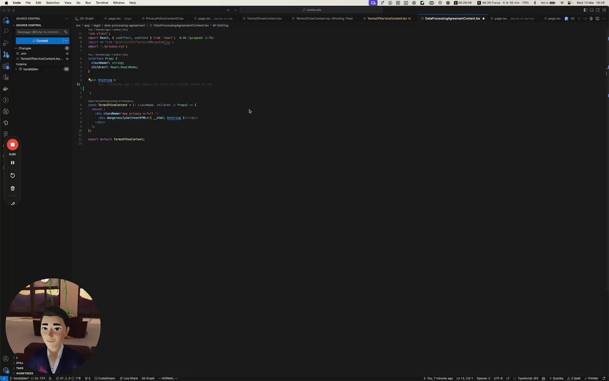Click the lightbulb code action icon
Image resolution: width=609 pixels, height=381 pixels.
(89, 80)
